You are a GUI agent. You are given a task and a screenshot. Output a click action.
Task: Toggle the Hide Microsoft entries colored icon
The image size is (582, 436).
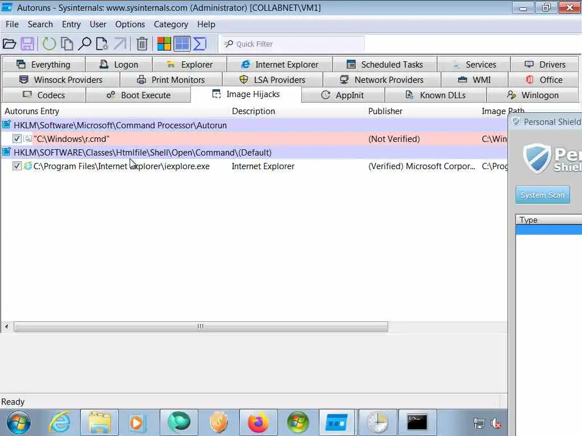coord(164,44)
